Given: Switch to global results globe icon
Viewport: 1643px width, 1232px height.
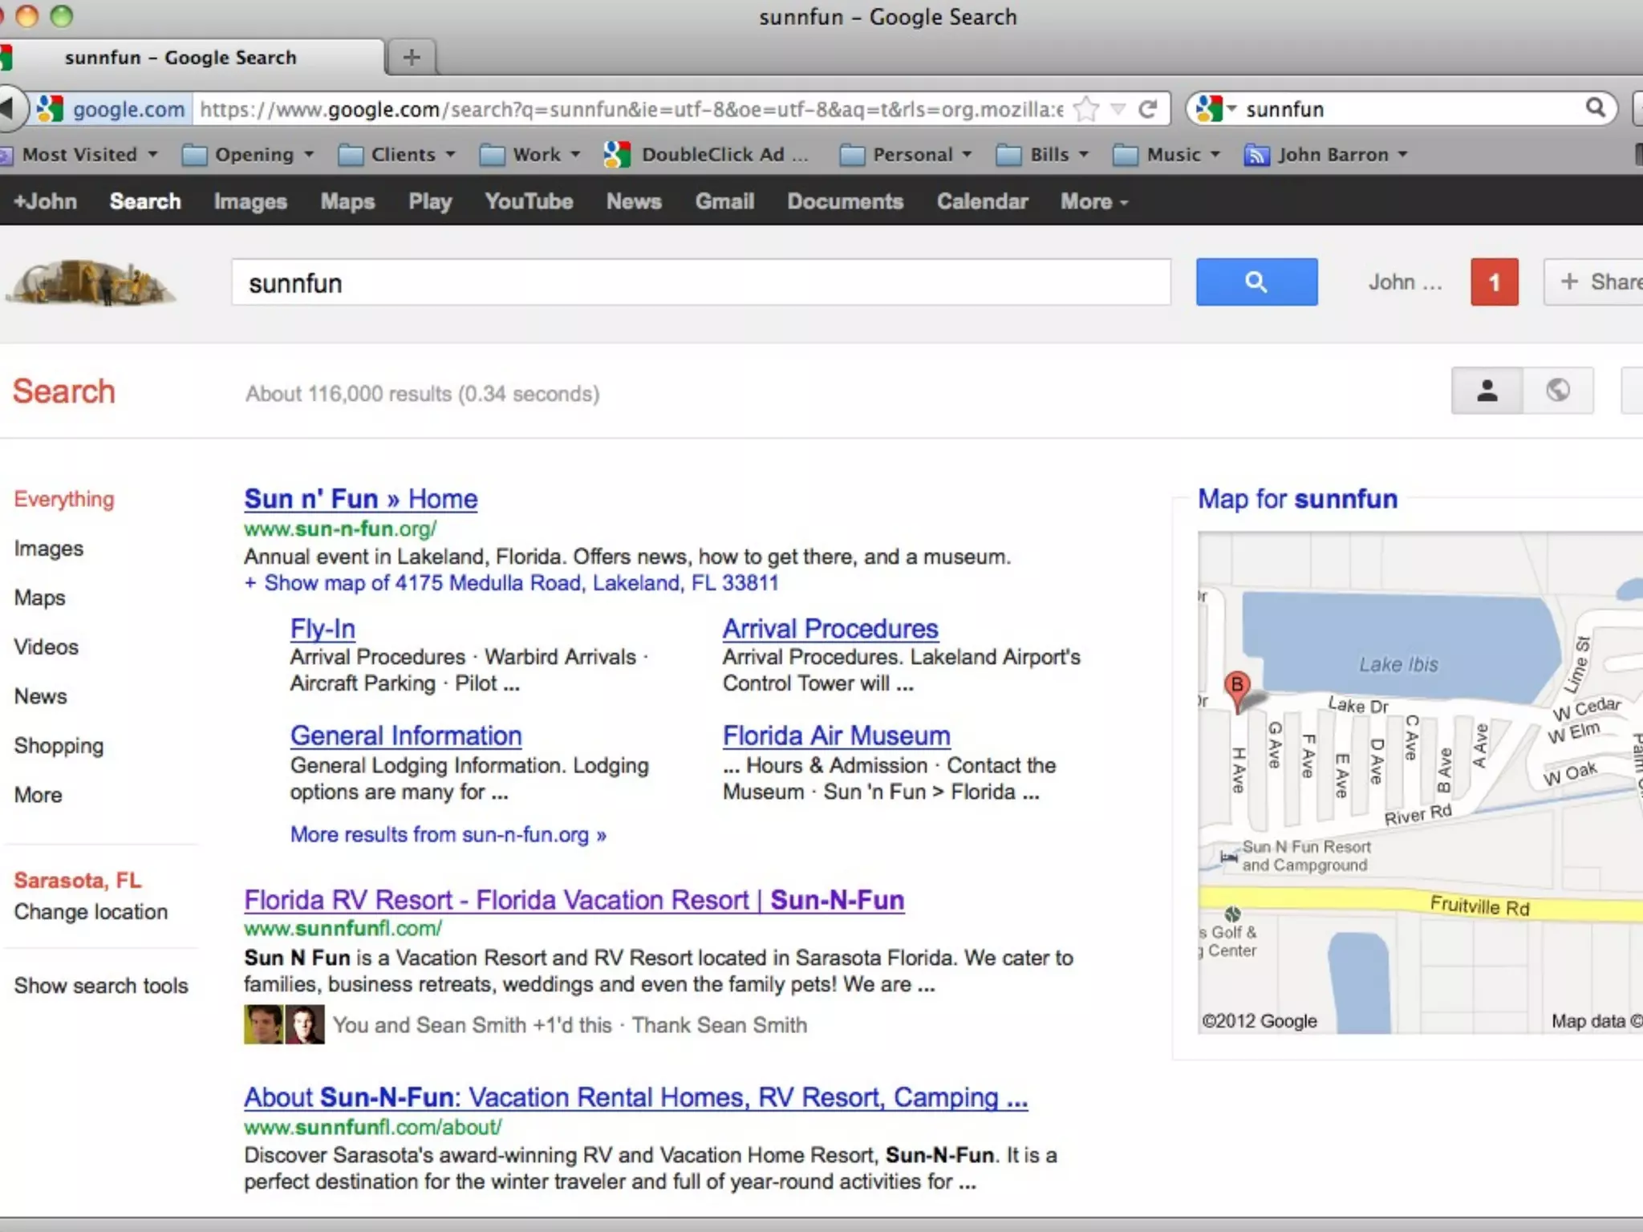Looking at the screenshot, I should click(1557, 391).
